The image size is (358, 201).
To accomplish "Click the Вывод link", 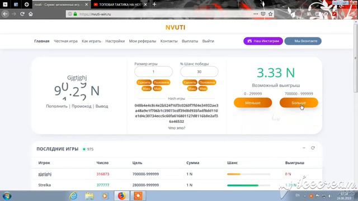I will click(x=102, y=106).
